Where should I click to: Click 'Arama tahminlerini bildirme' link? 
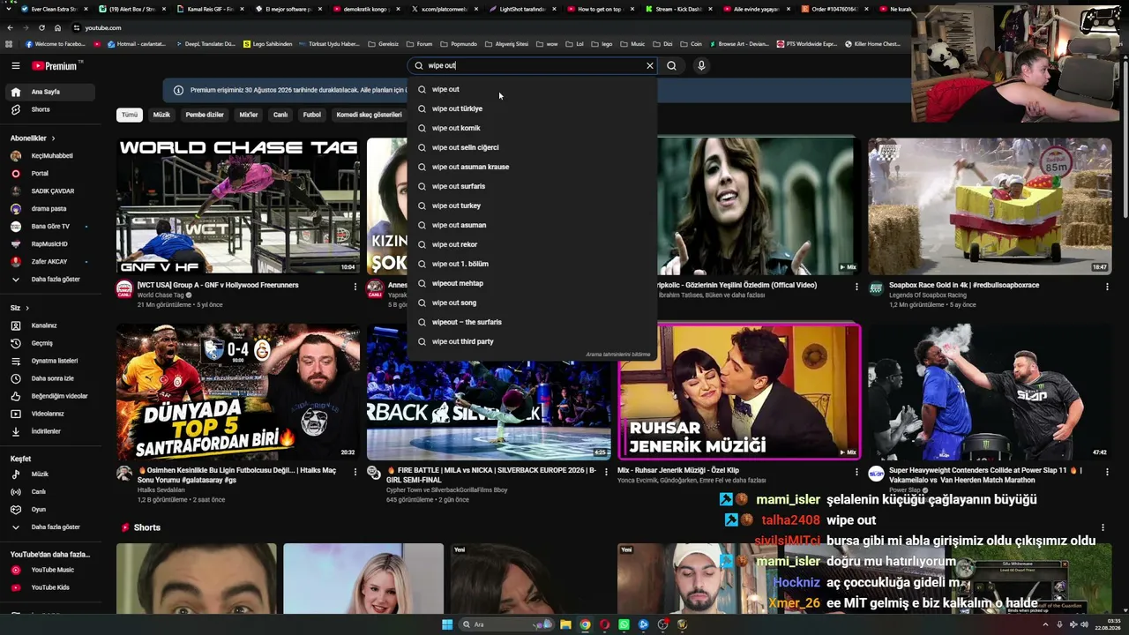[x=617, y=355]
